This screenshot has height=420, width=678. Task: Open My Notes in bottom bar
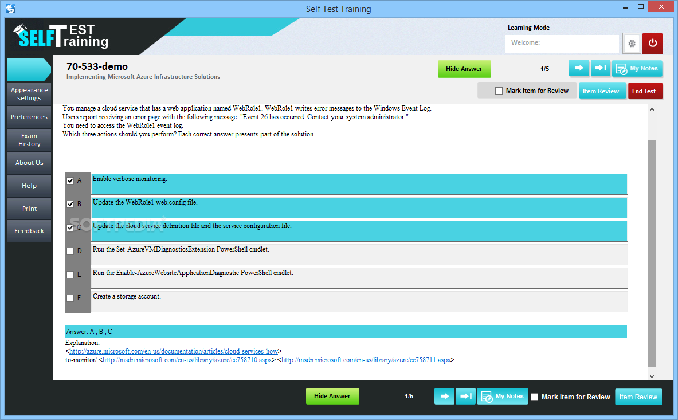[503, 397]
